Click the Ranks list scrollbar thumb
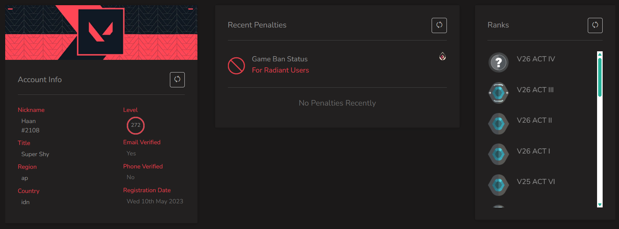Image resolution: width=619 pixels, height=229 pixels. tap(600, 77)
